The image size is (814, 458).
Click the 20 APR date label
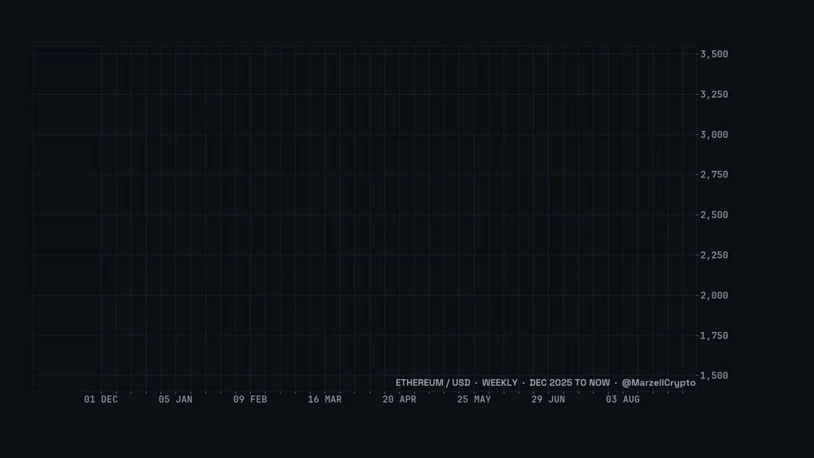click(400, 400)
